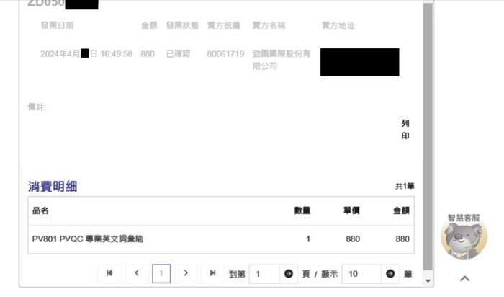The width and height of the screenshot is (504, 297).
Task: Click the next page arrow
Action: coord(186,273)
